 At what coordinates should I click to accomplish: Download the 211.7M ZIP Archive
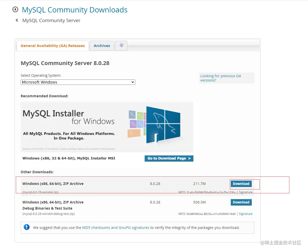click(x=241, y=184)
